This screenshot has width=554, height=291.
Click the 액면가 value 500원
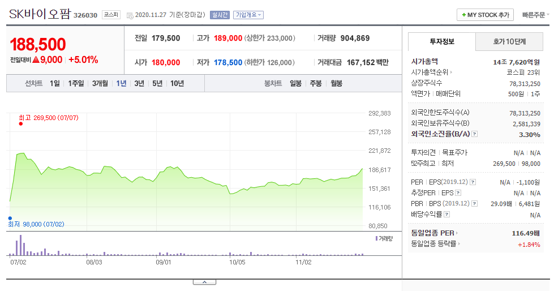point(516,94)
